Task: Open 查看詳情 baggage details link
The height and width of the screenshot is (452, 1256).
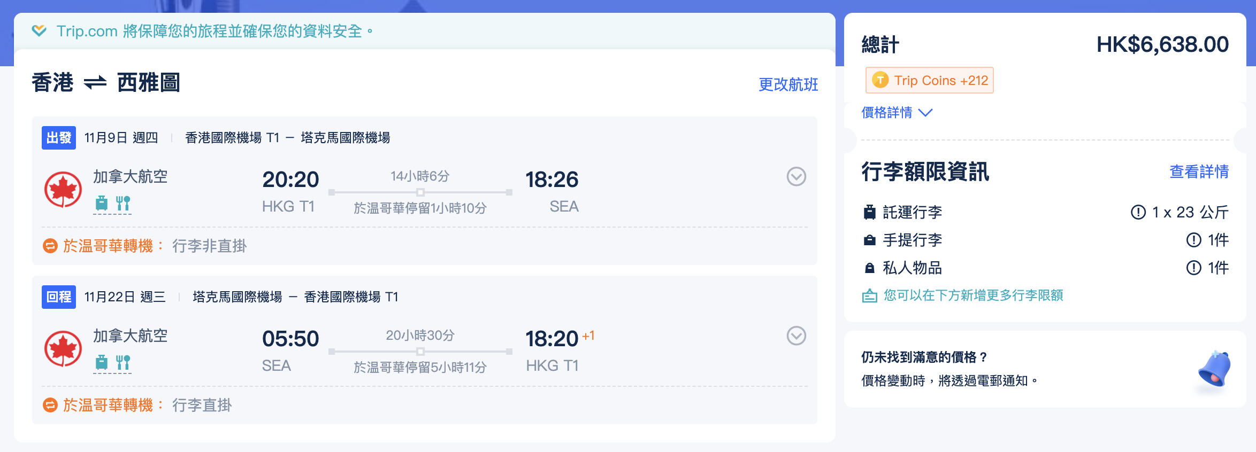Action: pos(1199,172)
